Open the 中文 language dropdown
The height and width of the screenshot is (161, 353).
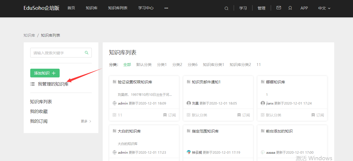coord(324,8)
